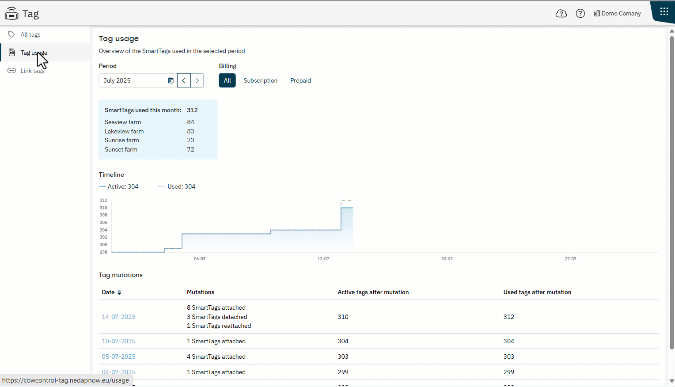Click the 312 used tags cell
This screenshot has height=387, width=675.
click(x=508, y=317)
